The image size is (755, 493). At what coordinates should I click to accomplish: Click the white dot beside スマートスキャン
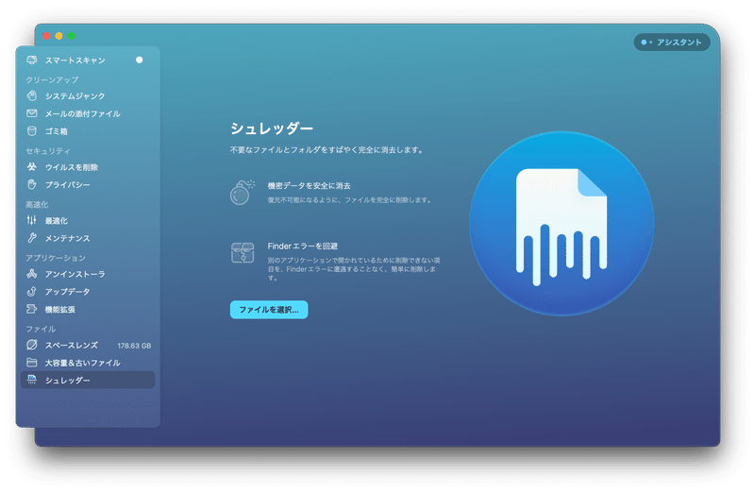pos(139,59)
